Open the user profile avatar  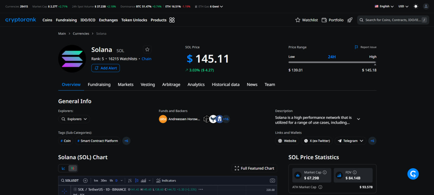pyautogui.click(x=426, y=6)
